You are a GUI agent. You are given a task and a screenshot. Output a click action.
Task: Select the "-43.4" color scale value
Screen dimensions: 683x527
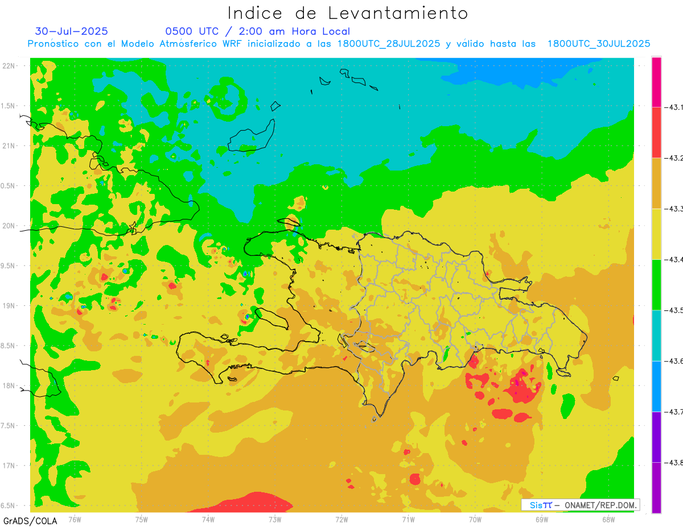click(x=674, y=259)
